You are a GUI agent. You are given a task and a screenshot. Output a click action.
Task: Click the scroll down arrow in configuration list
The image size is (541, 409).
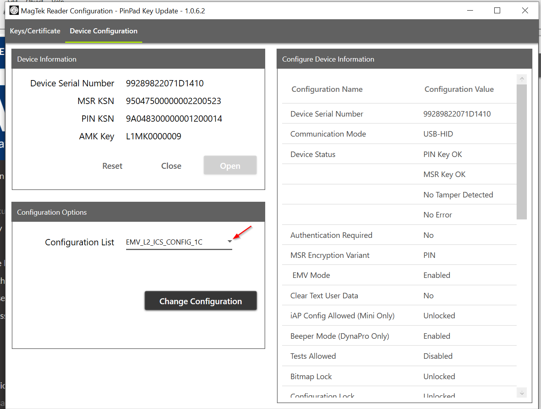click(522, 393)
